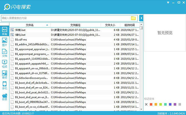The height and width of the screenshot is (115, 186).
Task: Select $$_boot_dvd_efi_en-us_824 file row
Action: point(74,88)
